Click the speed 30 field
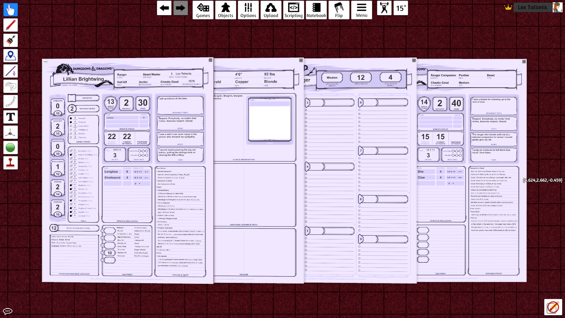Viewport: 565px width, 318px height. 143,103
